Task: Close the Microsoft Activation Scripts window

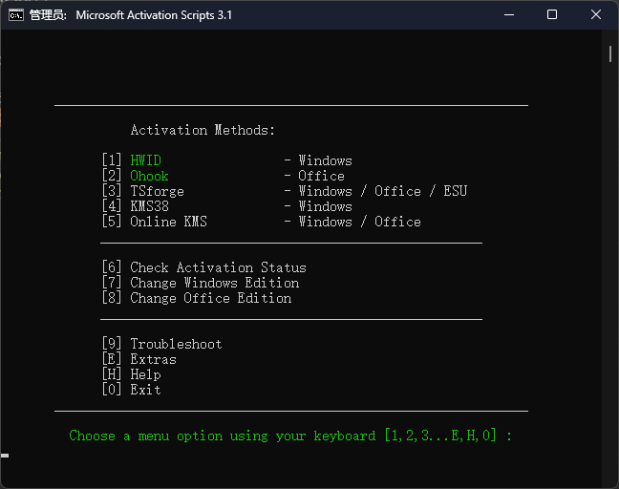Action: [596, 15]
